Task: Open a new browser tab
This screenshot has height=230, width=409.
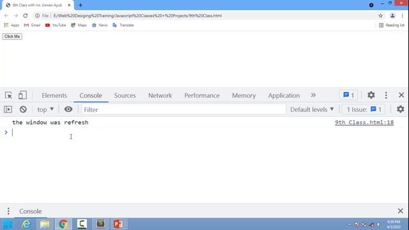Action: [x=81, y=5]
